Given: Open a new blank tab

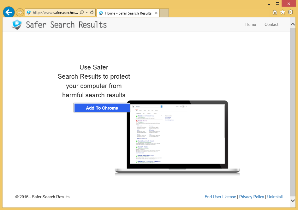Looking at the screenshot, I should (164, 13).
